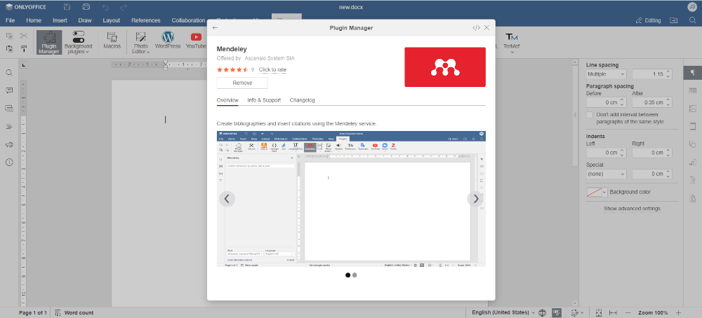The height and width of the screenshot is (318, 702).
Task: Open the feedback and support megaphone icon
Action: click(x=9, y=144)
